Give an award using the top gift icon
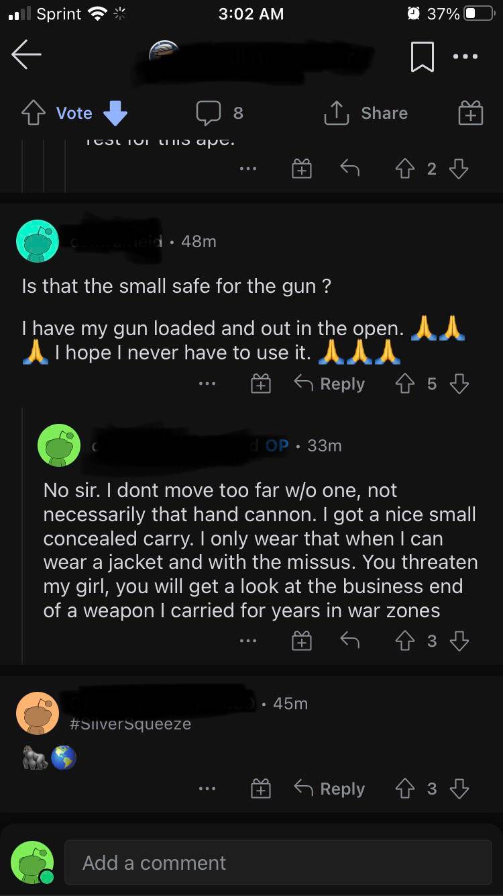The image size is (503, 896). (470, 114)
